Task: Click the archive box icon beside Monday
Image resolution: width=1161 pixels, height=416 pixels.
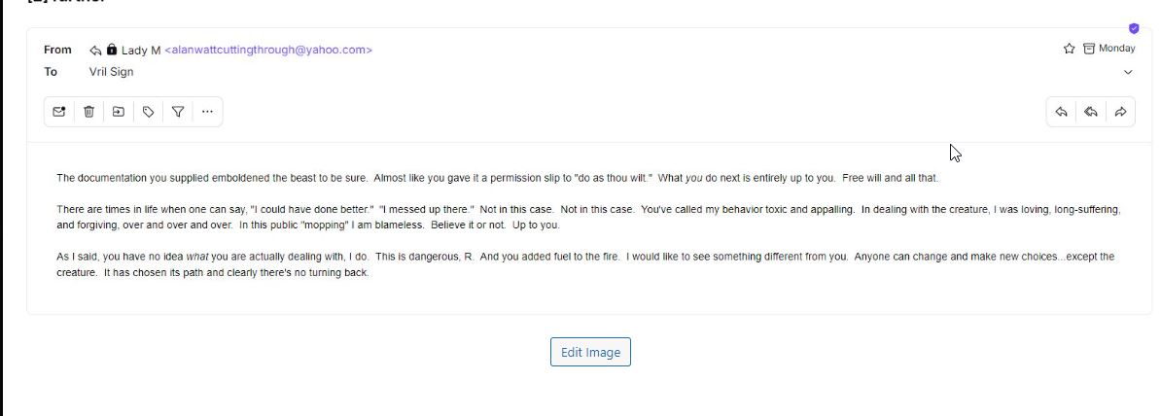Action: pyautogui.click(x=1089, y=49)
